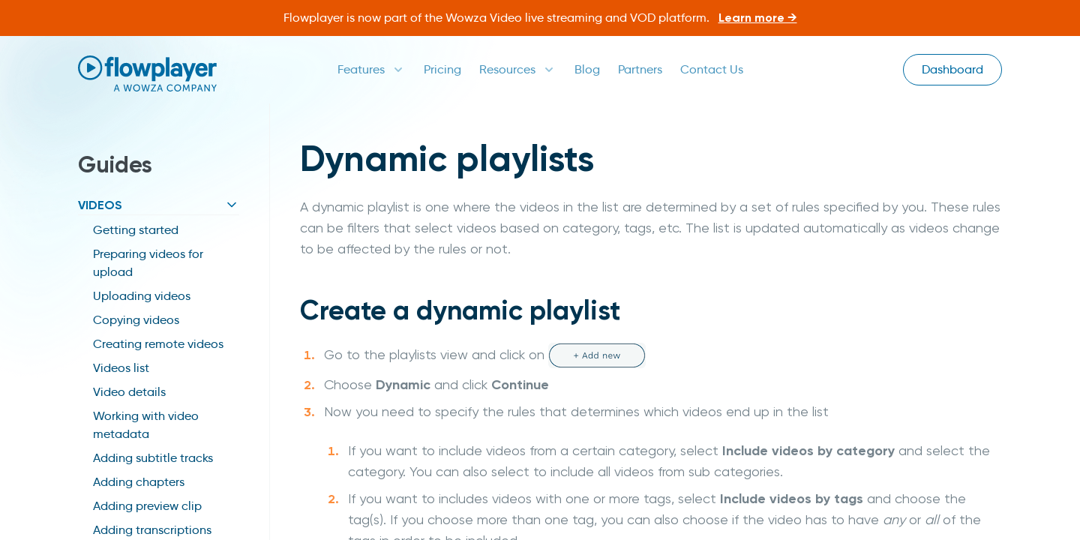Select Contact Us in the navigation
This screenshot has width=1080, height=540.
711,69
